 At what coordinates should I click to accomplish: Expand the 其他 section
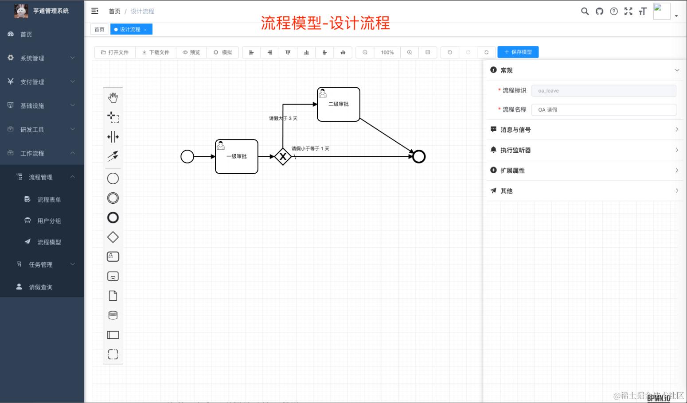585,191
